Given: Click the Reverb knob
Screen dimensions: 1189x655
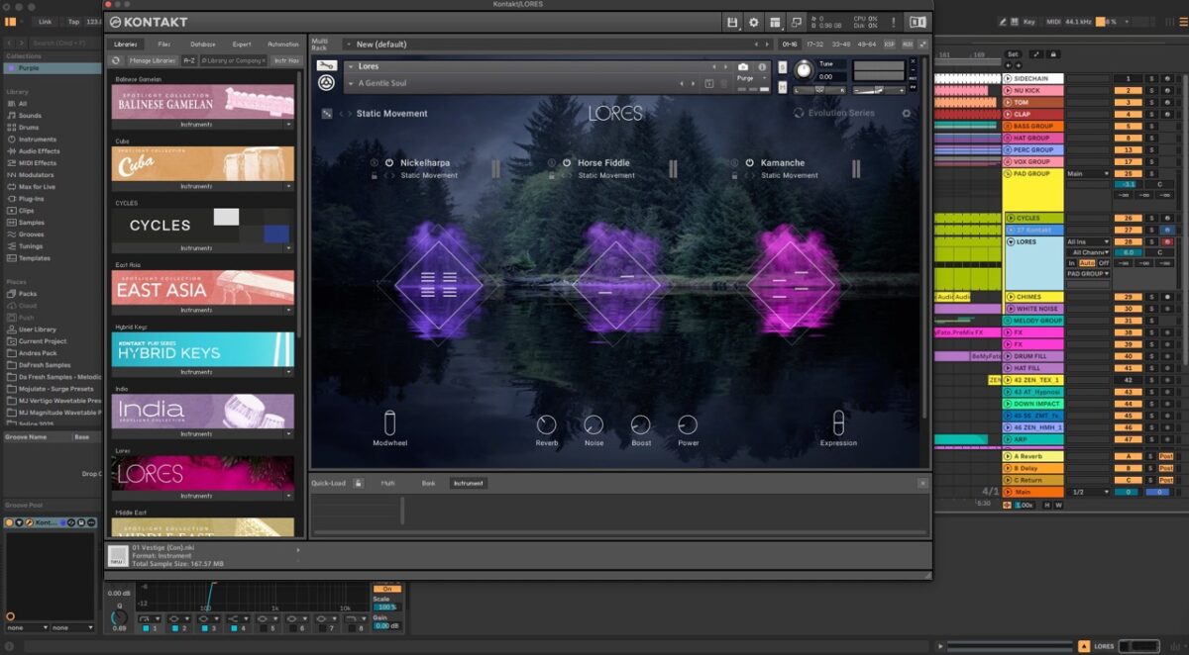Looking at the screenshot, I should [546, 424].
